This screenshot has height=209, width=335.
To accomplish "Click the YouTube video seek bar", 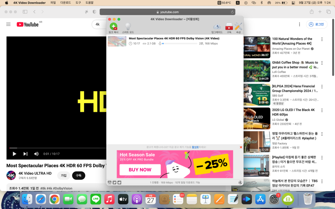I will [58, 148].
